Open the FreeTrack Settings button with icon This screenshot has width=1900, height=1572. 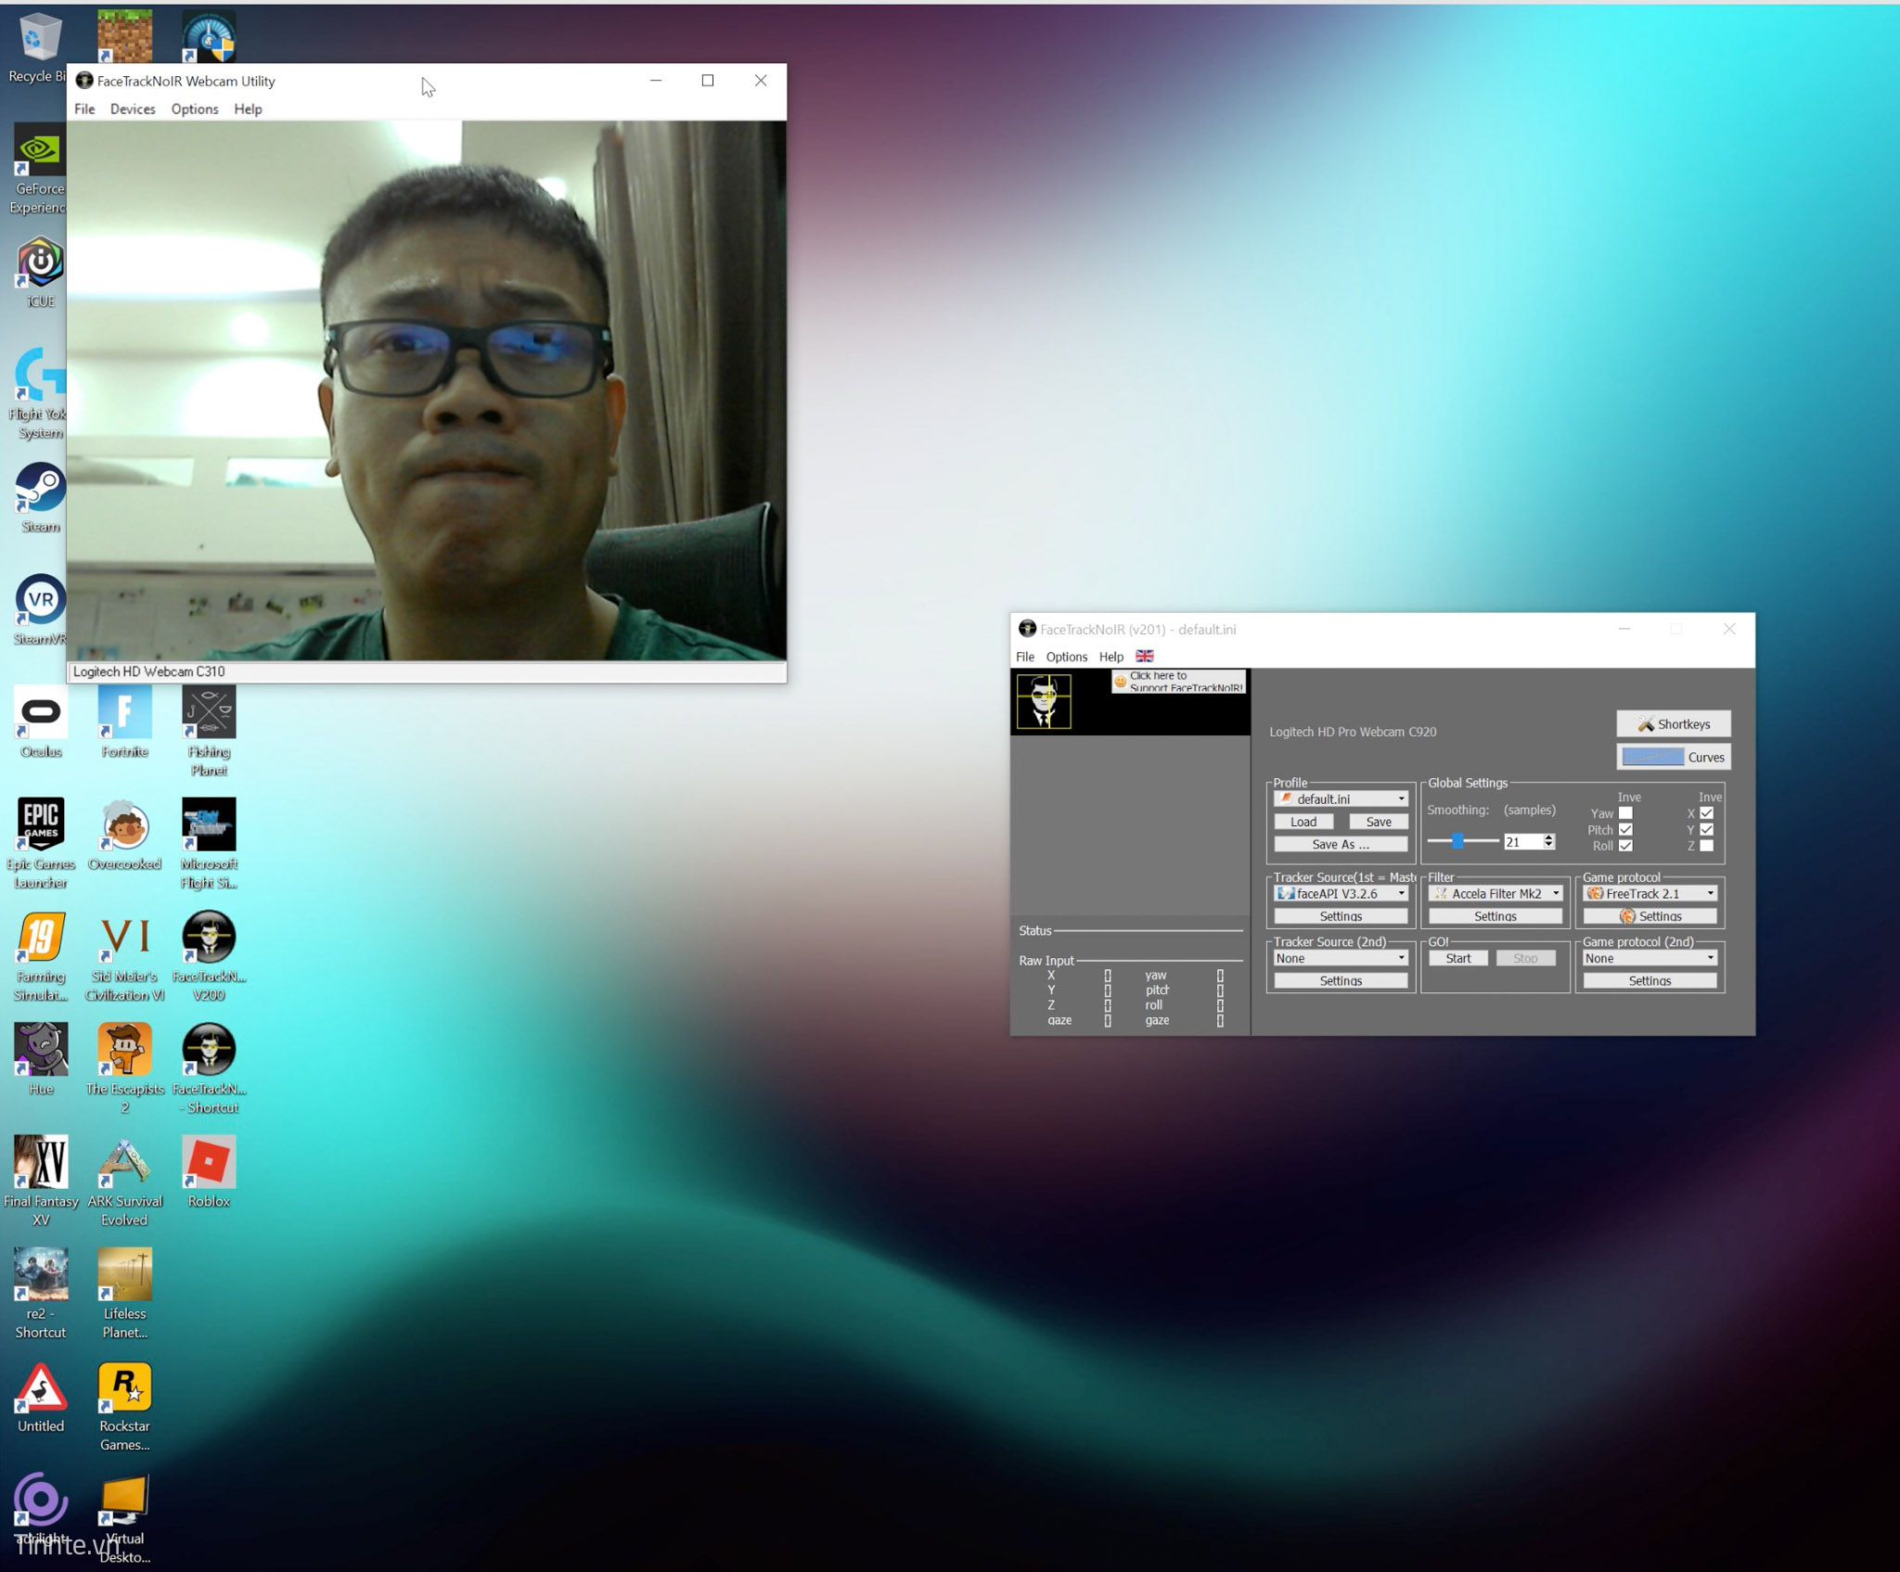(1650, 916)
